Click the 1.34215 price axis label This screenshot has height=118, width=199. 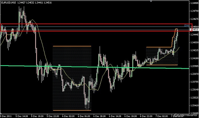(x=195, y=50)
